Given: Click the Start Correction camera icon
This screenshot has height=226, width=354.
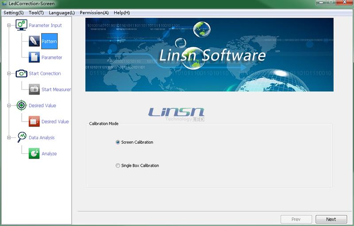Looking at the screenshot, I should (x=22, y=73).
